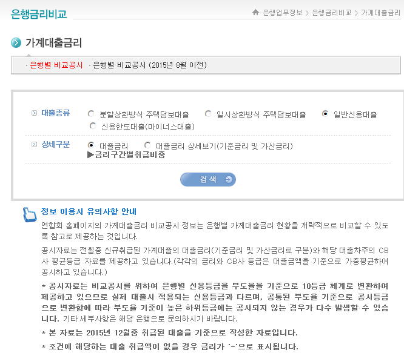
Task: Select 신용한도대출(마이너스대출) radio button
Action: pos(92,126)
